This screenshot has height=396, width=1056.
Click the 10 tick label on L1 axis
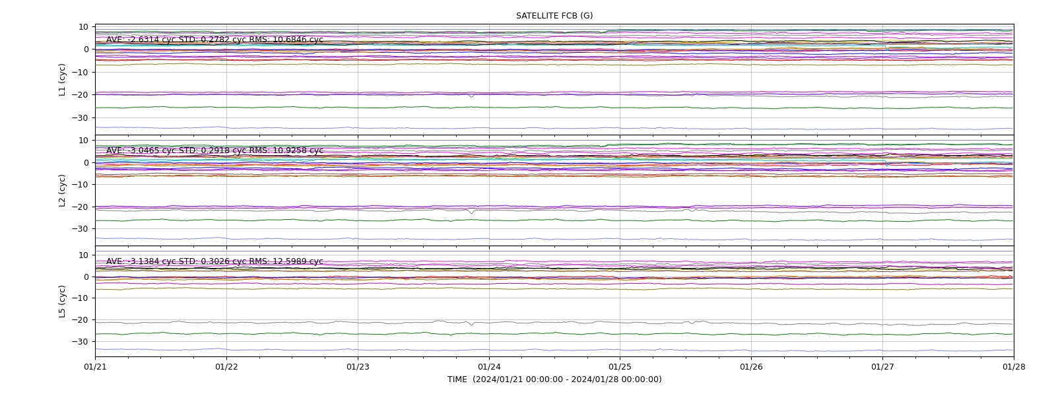84,27
